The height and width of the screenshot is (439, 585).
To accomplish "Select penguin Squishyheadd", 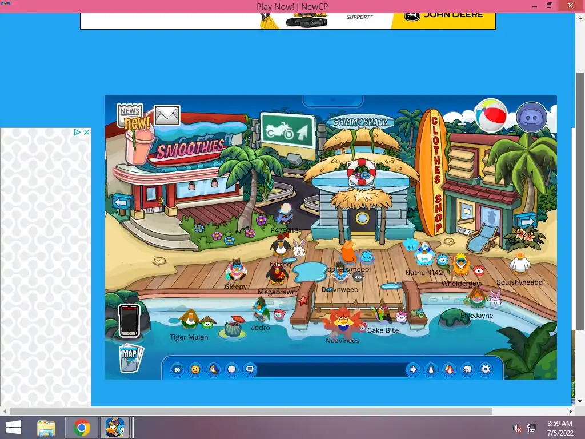I will tap(520, 264).
